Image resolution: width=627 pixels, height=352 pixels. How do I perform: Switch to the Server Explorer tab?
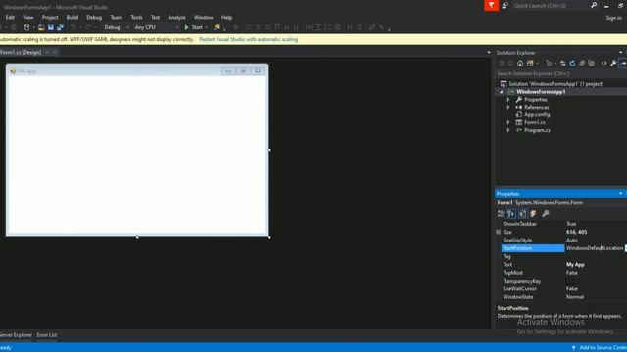pyautogui.click(x=16, y=335)
